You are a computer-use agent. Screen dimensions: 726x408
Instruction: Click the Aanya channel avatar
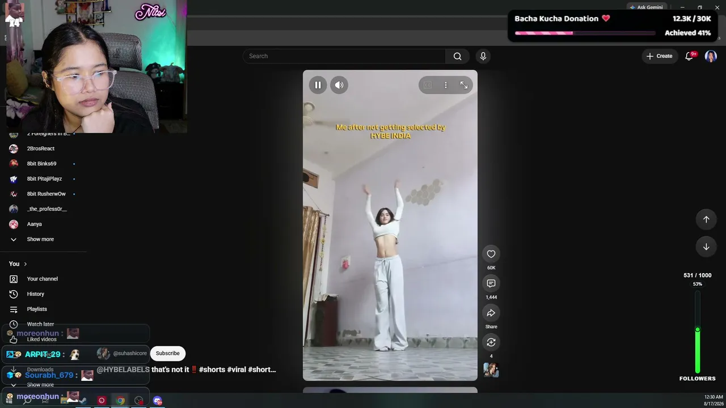tap(14, 224)
